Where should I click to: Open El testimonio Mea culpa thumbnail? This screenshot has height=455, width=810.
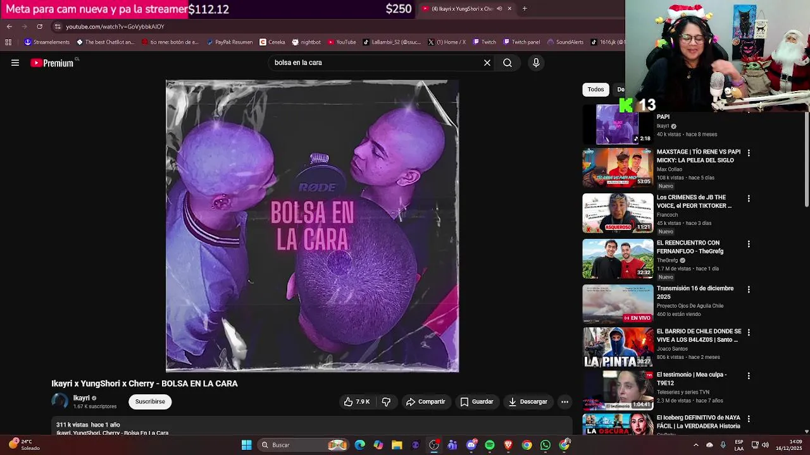618,391
